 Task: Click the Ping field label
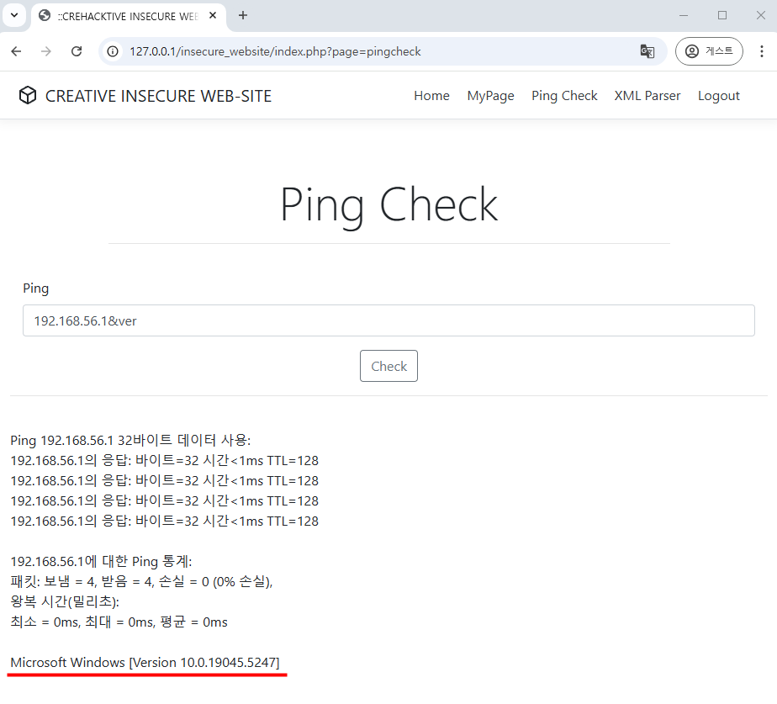pyautogui.click(x=35, y=288)
